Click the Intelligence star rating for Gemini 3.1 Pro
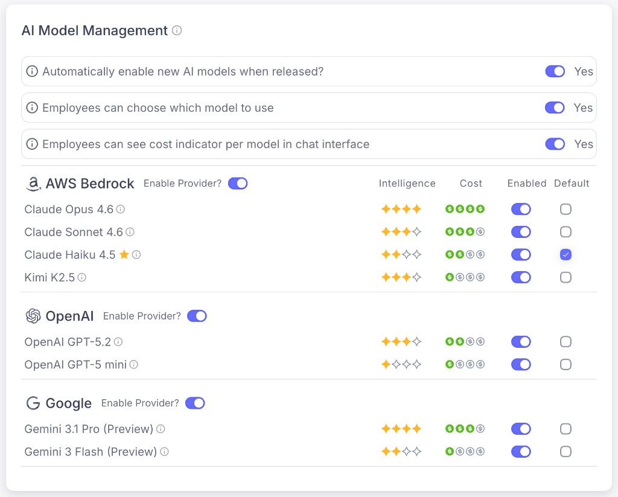 click(401, 429)
